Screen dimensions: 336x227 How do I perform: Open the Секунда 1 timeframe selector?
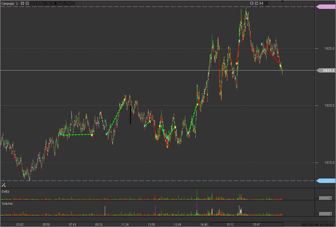[x=10, y=3]
